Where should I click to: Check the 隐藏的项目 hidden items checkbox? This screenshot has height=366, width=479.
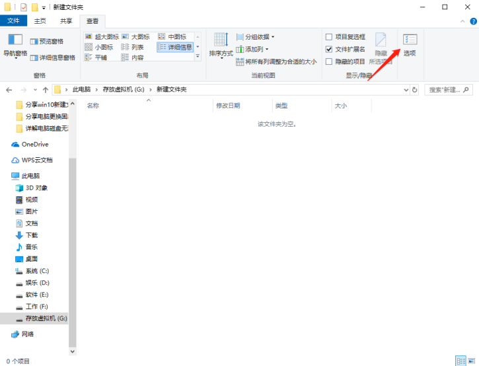point(329,61)
